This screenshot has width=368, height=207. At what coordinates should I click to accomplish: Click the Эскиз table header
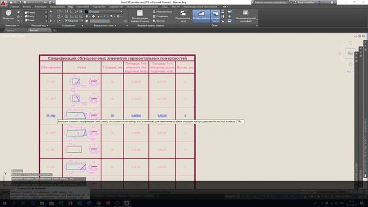point(82,67)
